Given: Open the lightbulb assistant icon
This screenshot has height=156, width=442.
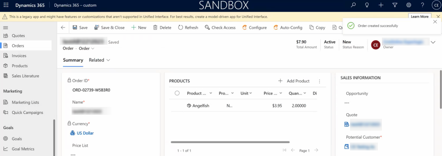Looking at the screenshot, I should 367,5.
